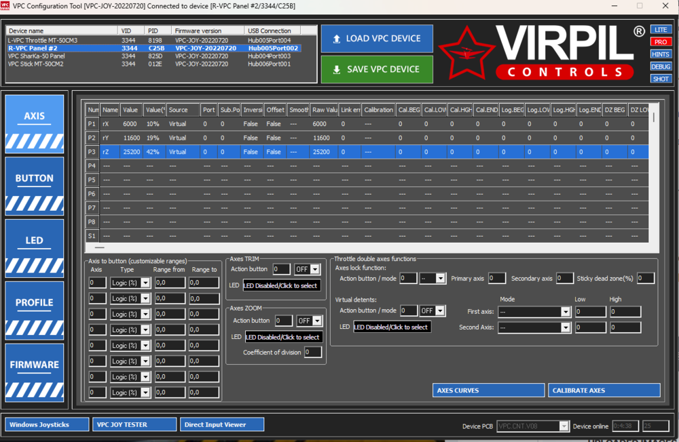Screen dimensions: 679x442
Task: Open VPC JOY TESTER
Action: coord(134,424)
